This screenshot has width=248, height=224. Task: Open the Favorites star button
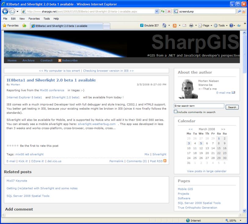(11, 25)
